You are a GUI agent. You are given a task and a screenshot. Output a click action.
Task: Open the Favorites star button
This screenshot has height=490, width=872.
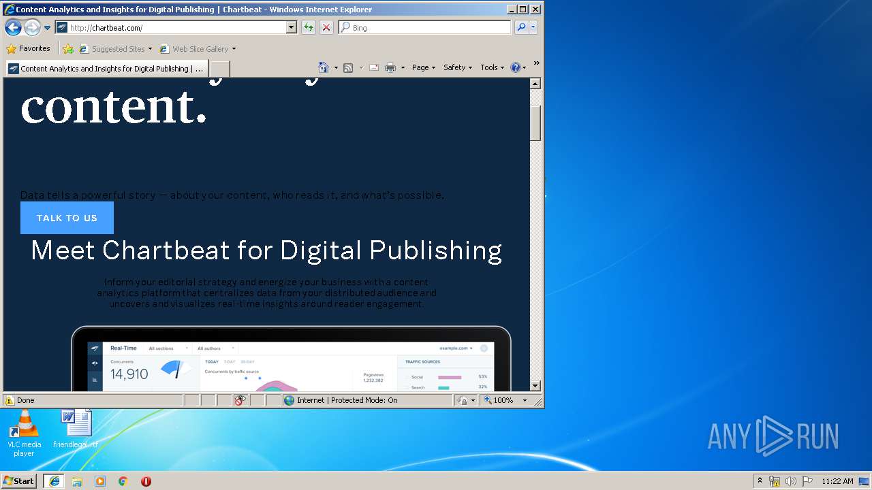[x=29, y=48]
